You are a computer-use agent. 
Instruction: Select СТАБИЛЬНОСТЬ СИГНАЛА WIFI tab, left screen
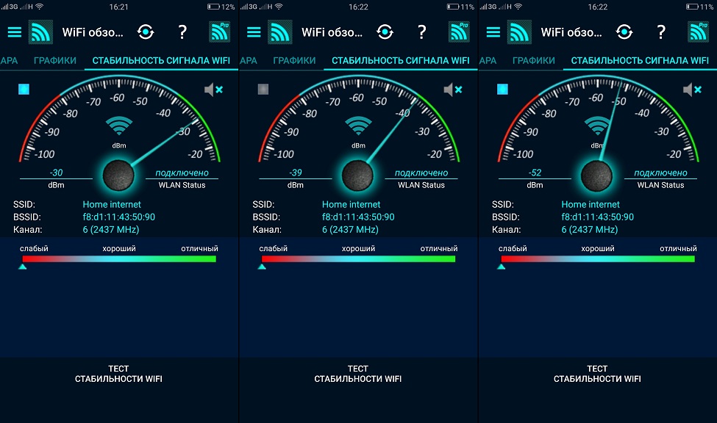[x=161, y=60]
